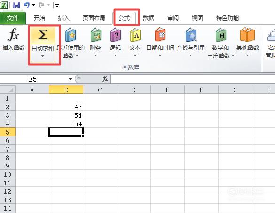The image size is (275, 213).
Task: Open More Functions (其他函数) book icon
Action: coord(247,35)
